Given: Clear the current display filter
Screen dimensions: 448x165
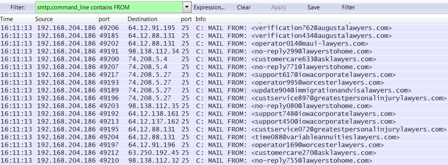Looking at the screenshot, I should (244, 7).
